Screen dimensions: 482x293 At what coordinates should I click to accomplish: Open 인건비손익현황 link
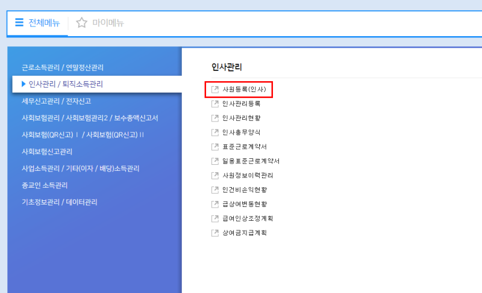coord(245,190)
